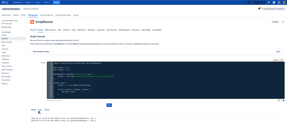Open the Script Editor tab
This screenshot has width=287, height=123.
tap(157, 30)
